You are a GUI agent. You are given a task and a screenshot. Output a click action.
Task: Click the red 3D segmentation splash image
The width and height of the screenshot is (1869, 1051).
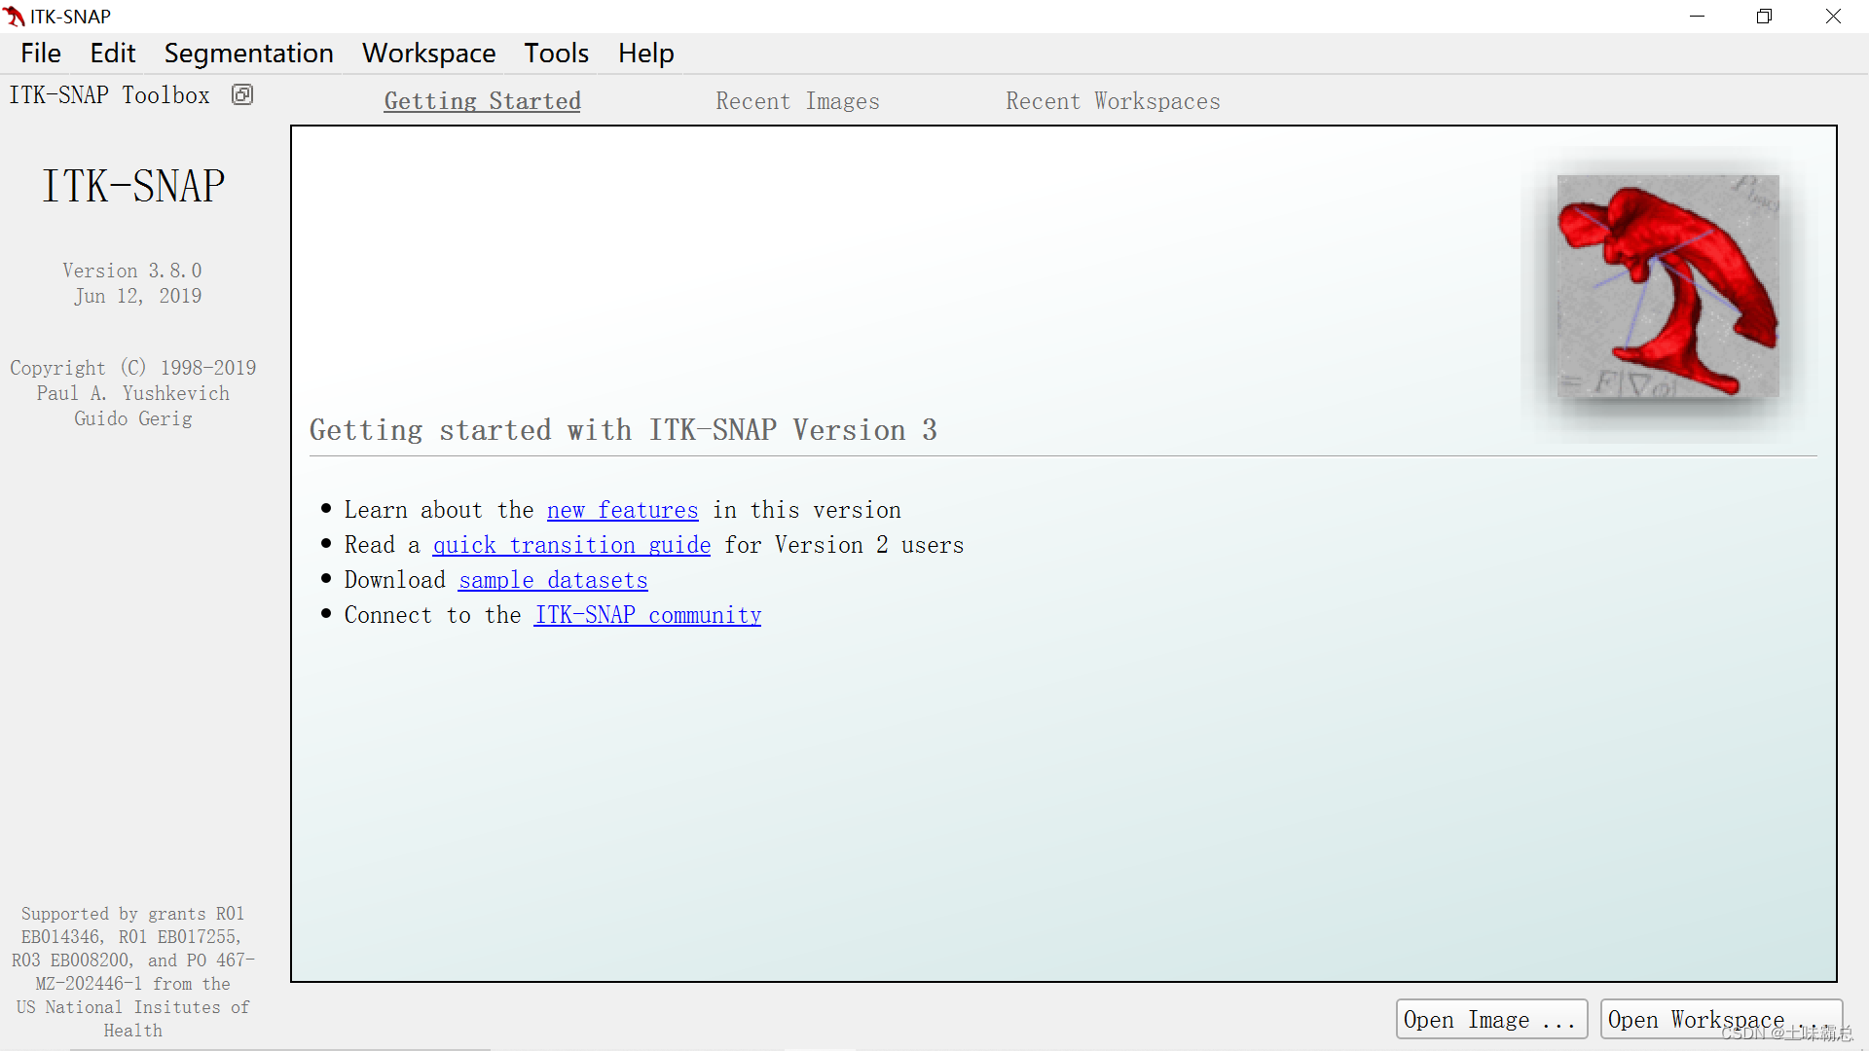coord(1667,285)
